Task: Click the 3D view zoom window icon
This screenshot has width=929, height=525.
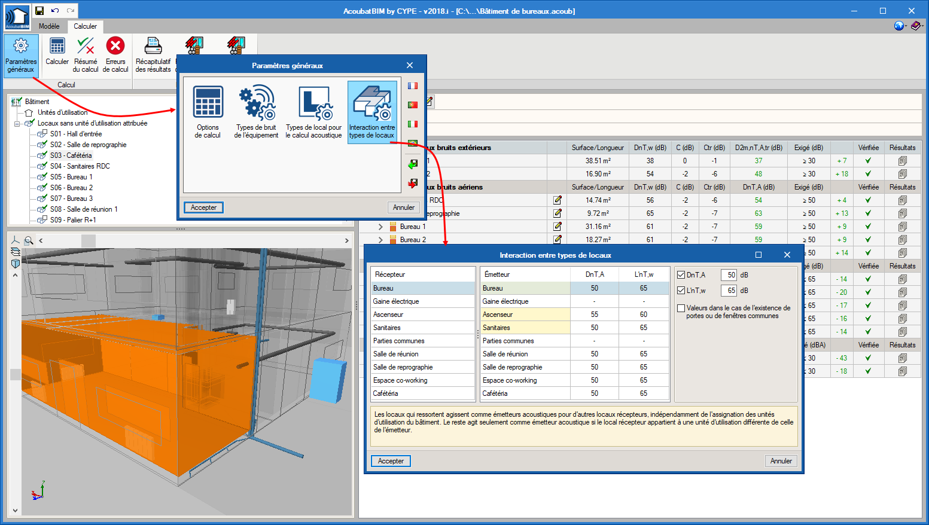Action: 28,240
